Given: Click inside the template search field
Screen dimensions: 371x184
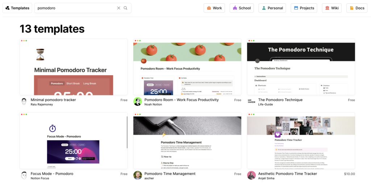Looking at the screenshot, I should [x=74, y=8].
